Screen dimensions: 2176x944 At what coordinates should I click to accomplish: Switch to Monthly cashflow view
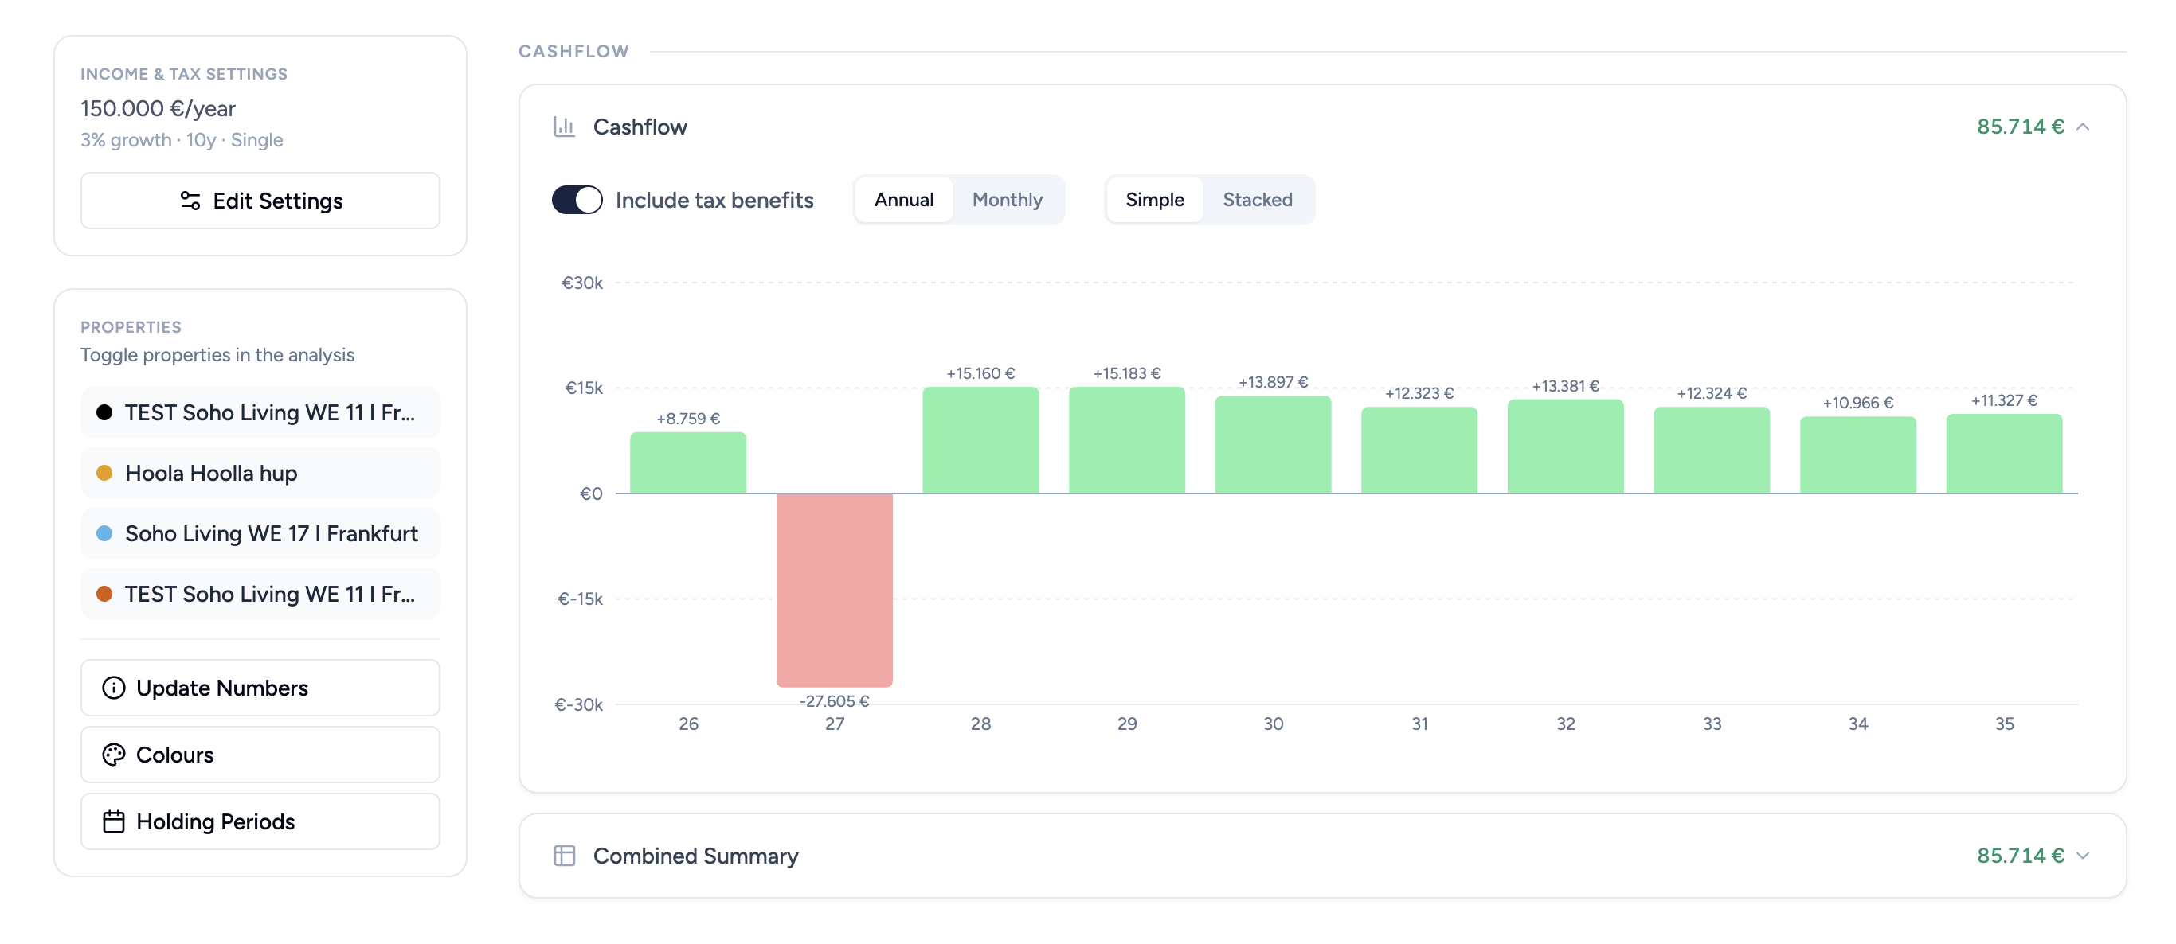[x=1007, y=199]
